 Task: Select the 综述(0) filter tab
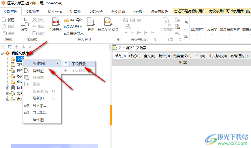[x=135, y=56]
